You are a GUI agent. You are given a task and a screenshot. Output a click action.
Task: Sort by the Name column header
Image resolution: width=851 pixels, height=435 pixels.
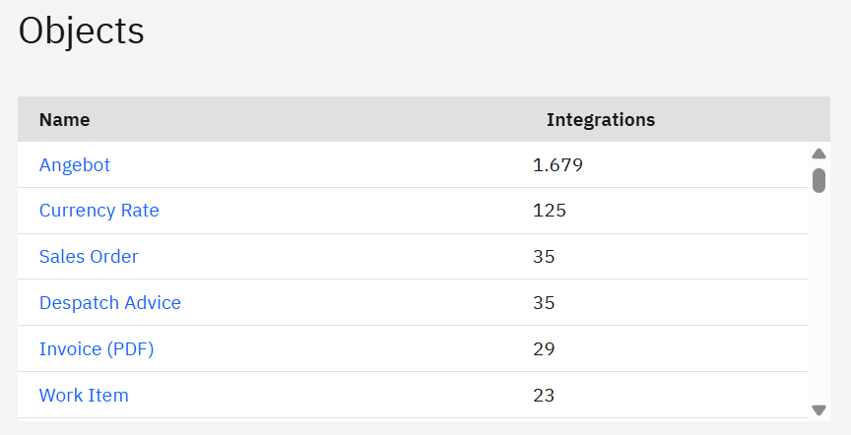tap(65, 120)
